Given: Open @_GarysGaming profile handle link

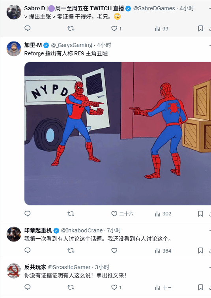Looking at the screenshot, I should (72, 45).
